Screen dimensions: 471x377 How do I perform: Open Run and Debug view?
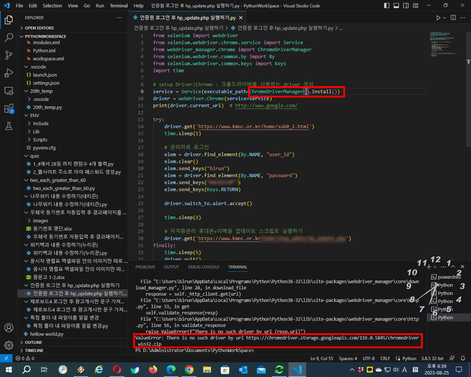coord(9,73)
